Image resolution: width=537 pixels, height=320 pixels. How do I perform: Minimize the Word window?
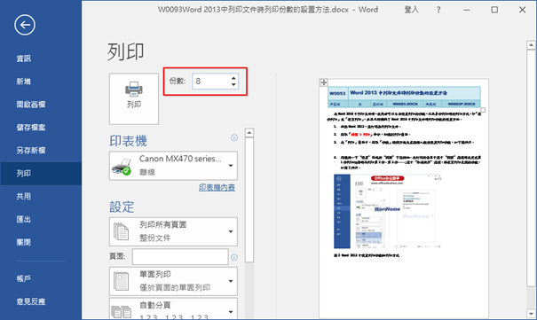click(x=467, y=10)
